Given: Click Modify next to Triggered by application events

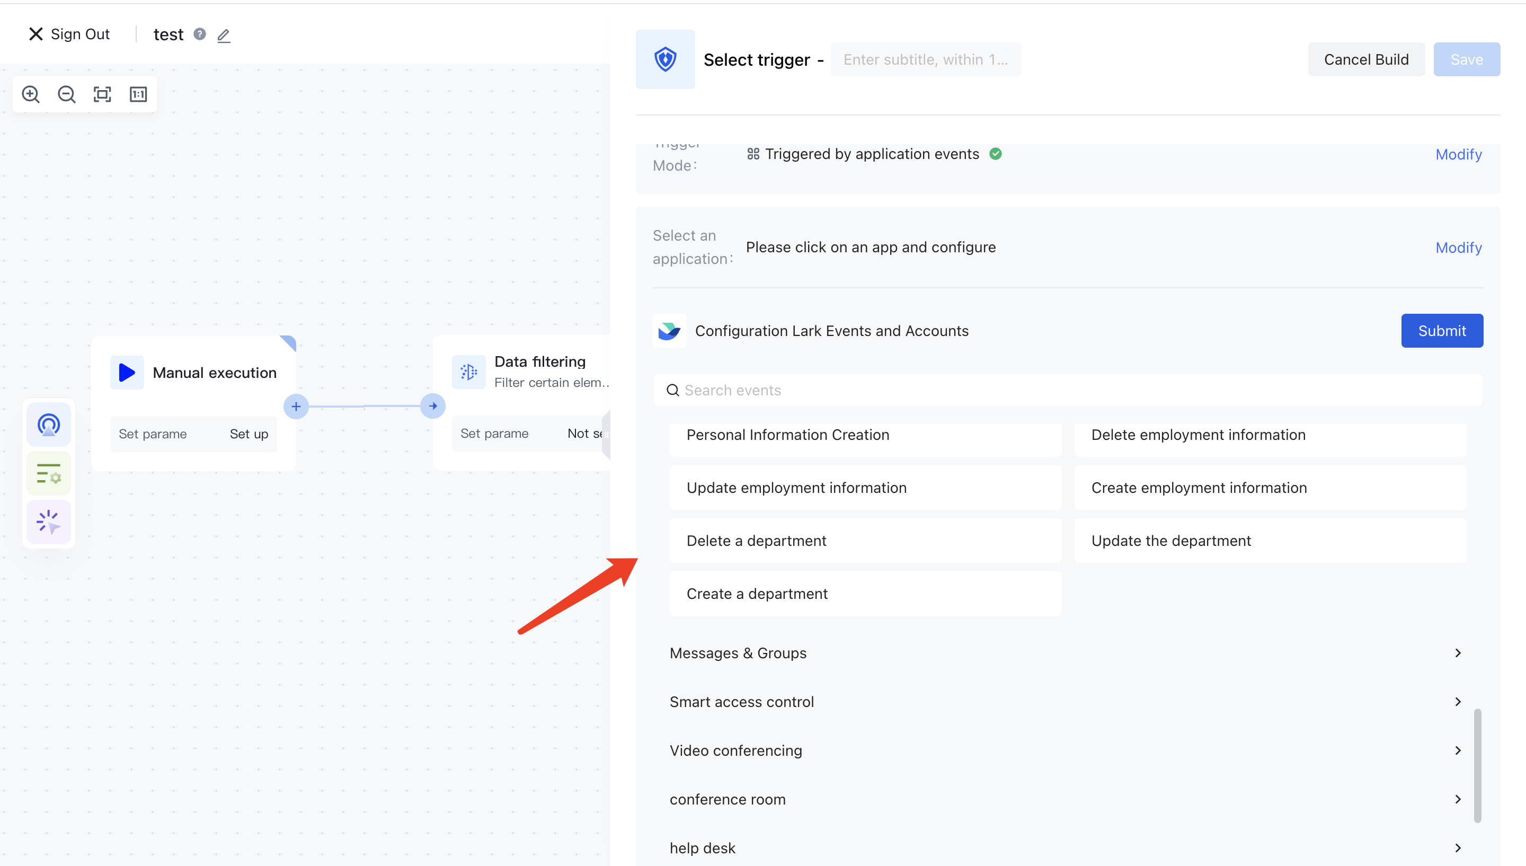Looking at the screenshot, I should click(1458, 154).
